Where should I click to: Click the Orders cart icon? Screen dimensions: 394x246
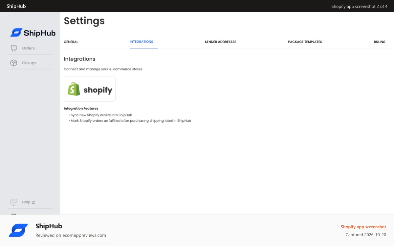click(13, 48)
